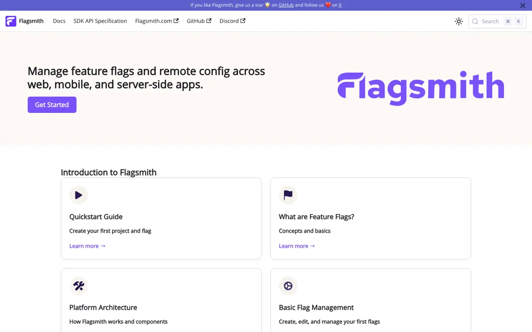Click the K shortcut key badge in search
Screen dimensions: 532x332
click(518, 21)
